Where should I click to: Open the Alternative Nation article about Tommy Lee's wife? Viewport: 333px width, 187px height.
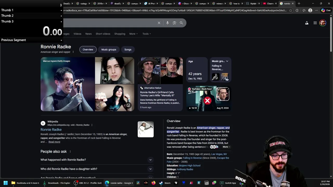160,84
